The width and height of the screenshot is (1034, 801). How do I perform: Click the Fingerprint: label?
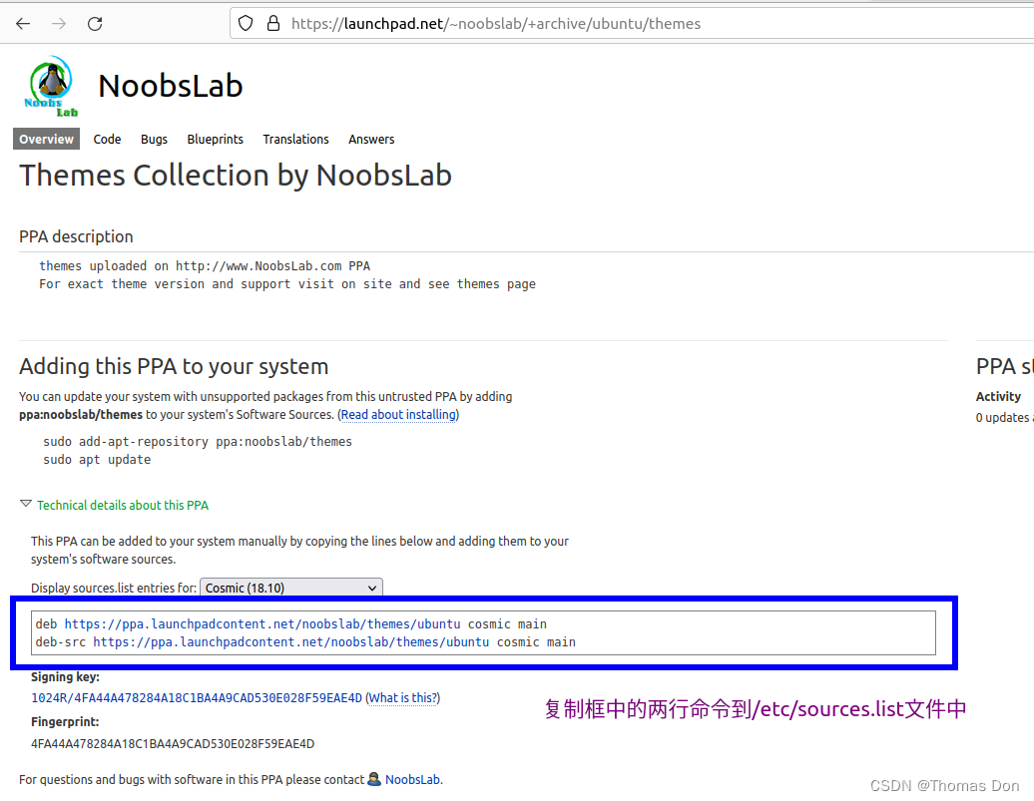pyautogui.click(x=65, y=722)
